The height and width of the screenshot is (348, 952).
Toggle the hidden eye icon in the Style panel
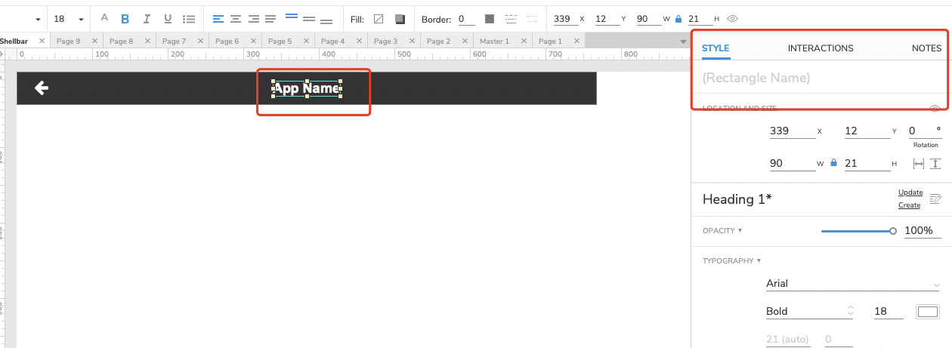[935, 109]
